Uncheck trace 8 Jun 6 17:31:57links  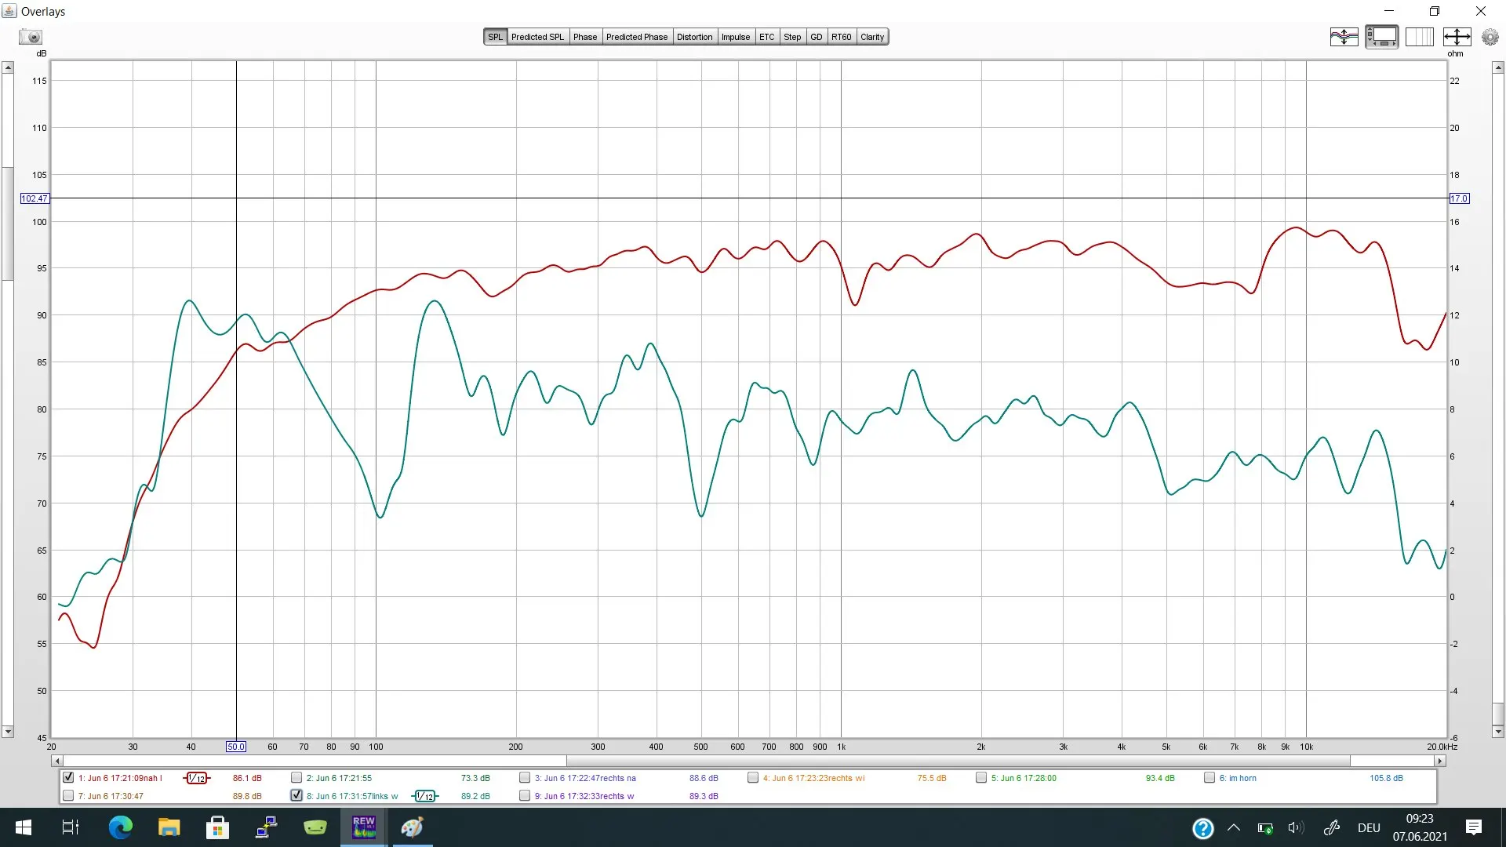click(x=296, y=795)
